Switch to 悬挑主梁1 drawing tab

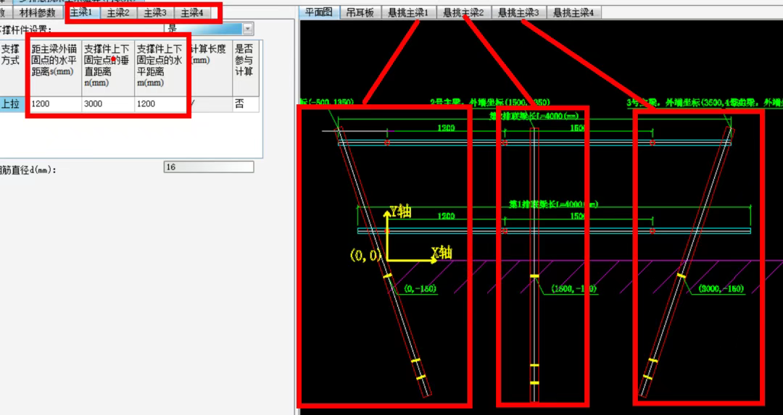[408, 13]
